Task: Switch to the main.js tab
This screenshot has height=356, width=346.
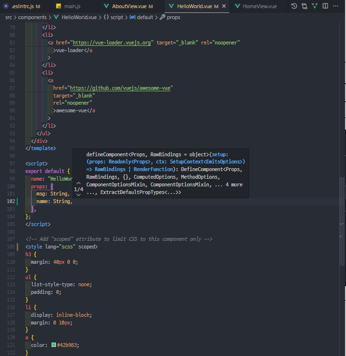Action: pos(72,6)
